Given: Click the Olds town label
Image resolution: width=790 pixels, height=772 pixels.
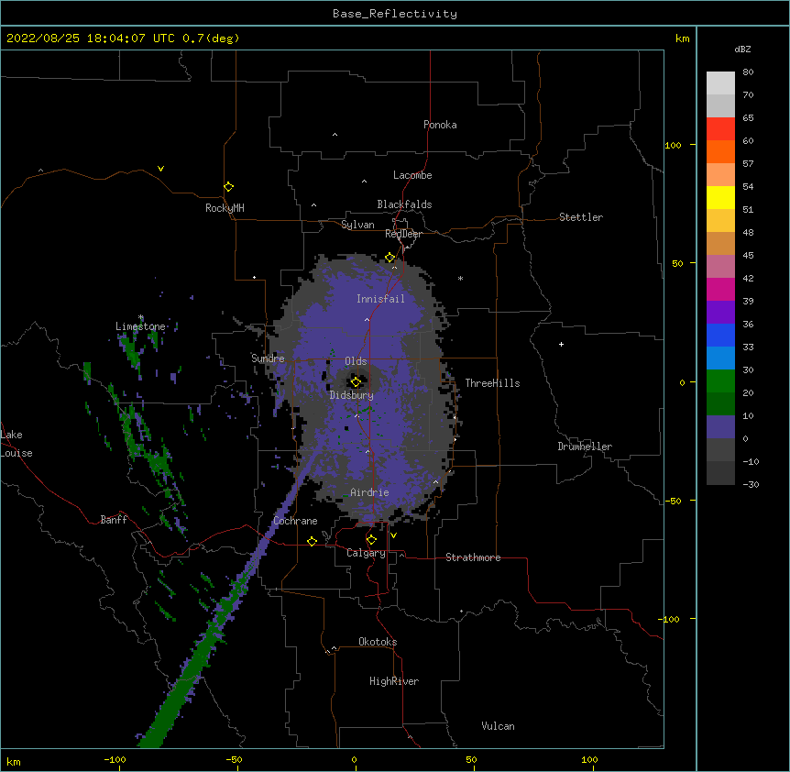Looking at the screenshot, I should pos(356,361).
